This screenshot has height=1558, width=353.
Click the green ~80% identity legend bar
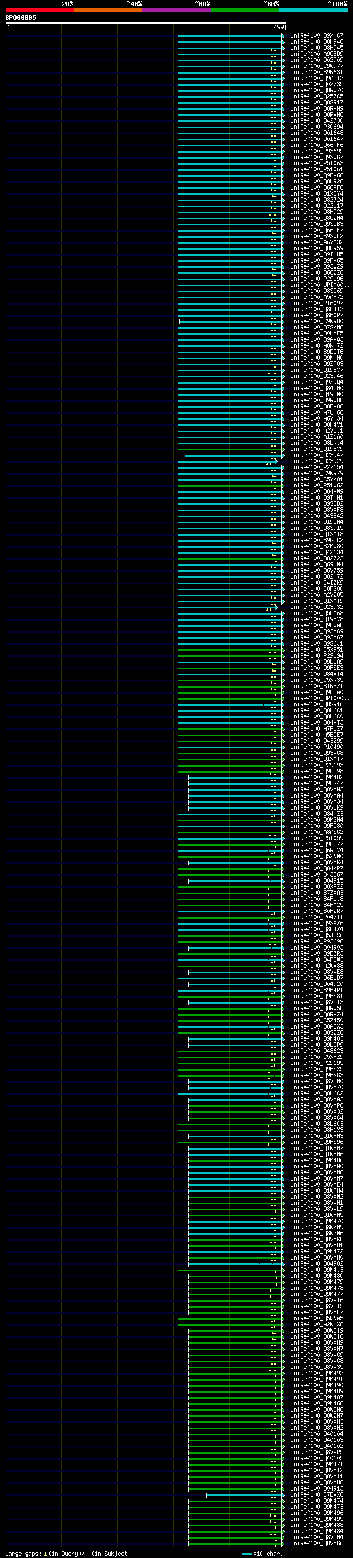point(245,10)
